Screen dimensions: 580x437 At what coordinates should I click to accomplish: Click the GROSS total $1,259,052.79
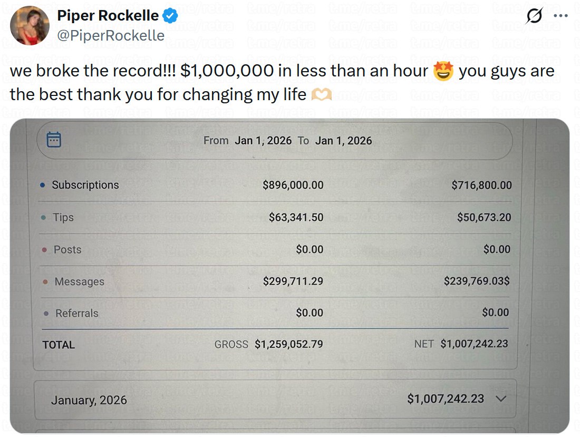pyautogui.click(x=288, y=344)
